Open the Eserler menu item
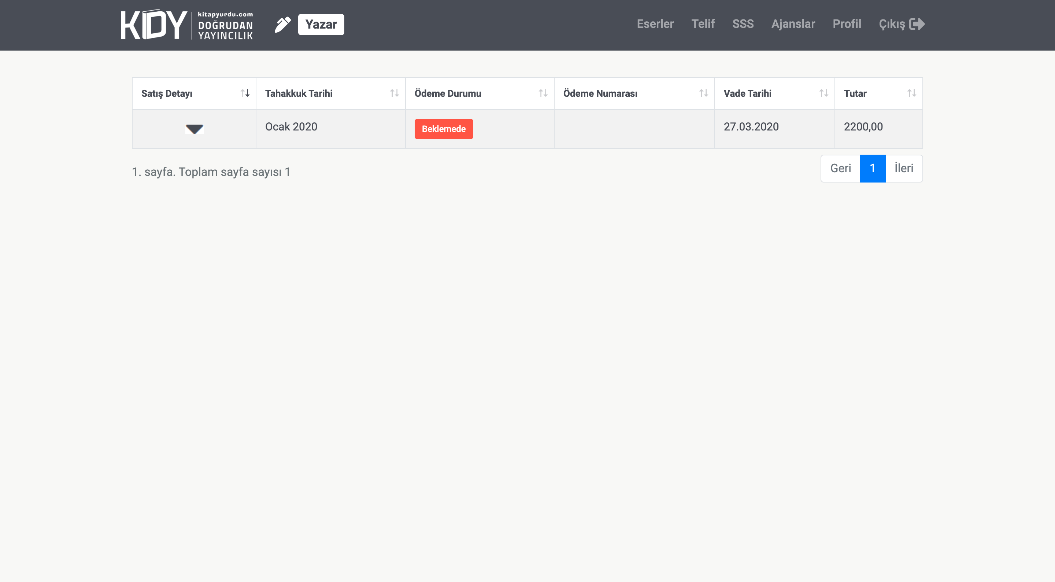 (655, 24)
